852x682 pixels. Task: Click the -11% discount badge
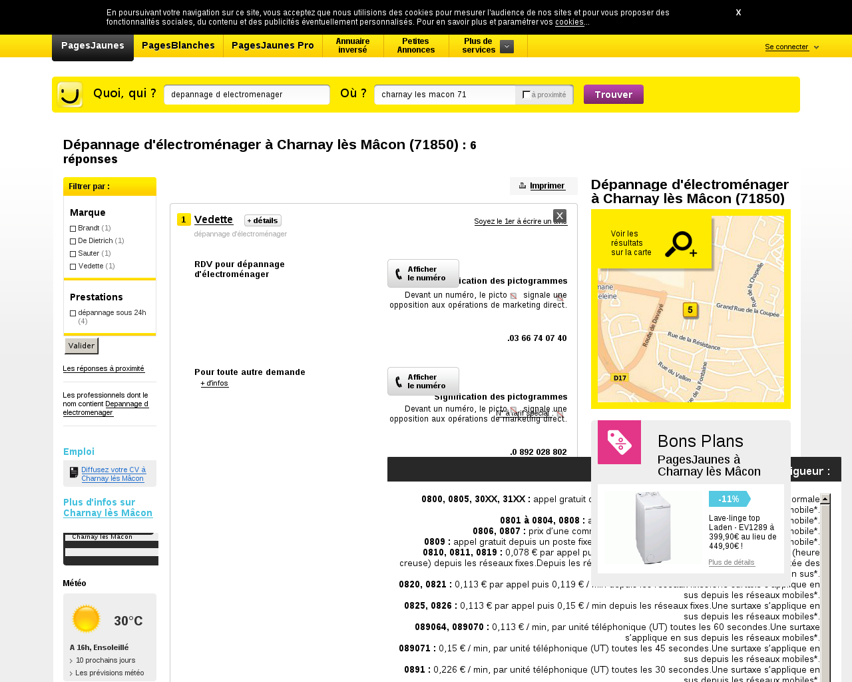coord(730,499)
